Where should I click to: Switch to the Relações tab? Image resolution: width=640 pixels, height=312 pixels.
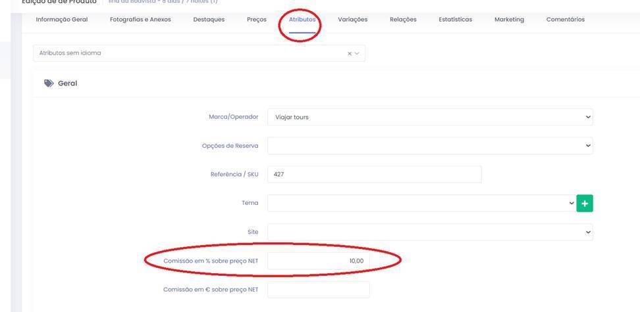403,20
